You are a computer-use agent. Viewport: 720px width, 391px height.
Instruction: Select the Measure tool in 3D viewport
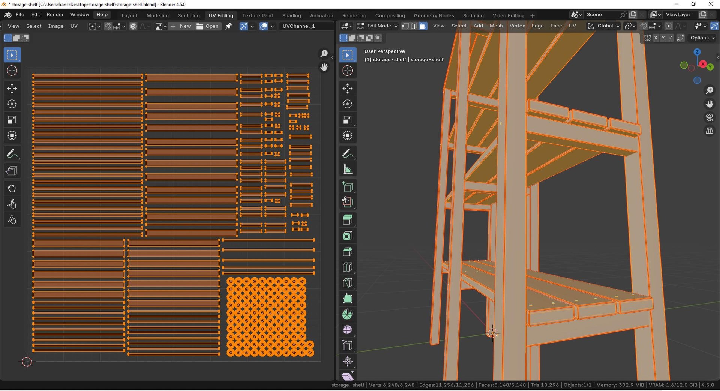348,169
